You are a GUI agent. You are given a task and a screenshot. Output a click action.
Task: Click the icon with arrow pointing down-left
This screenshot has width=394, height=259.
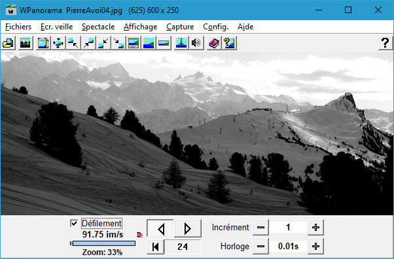click(x=103, y=43)
